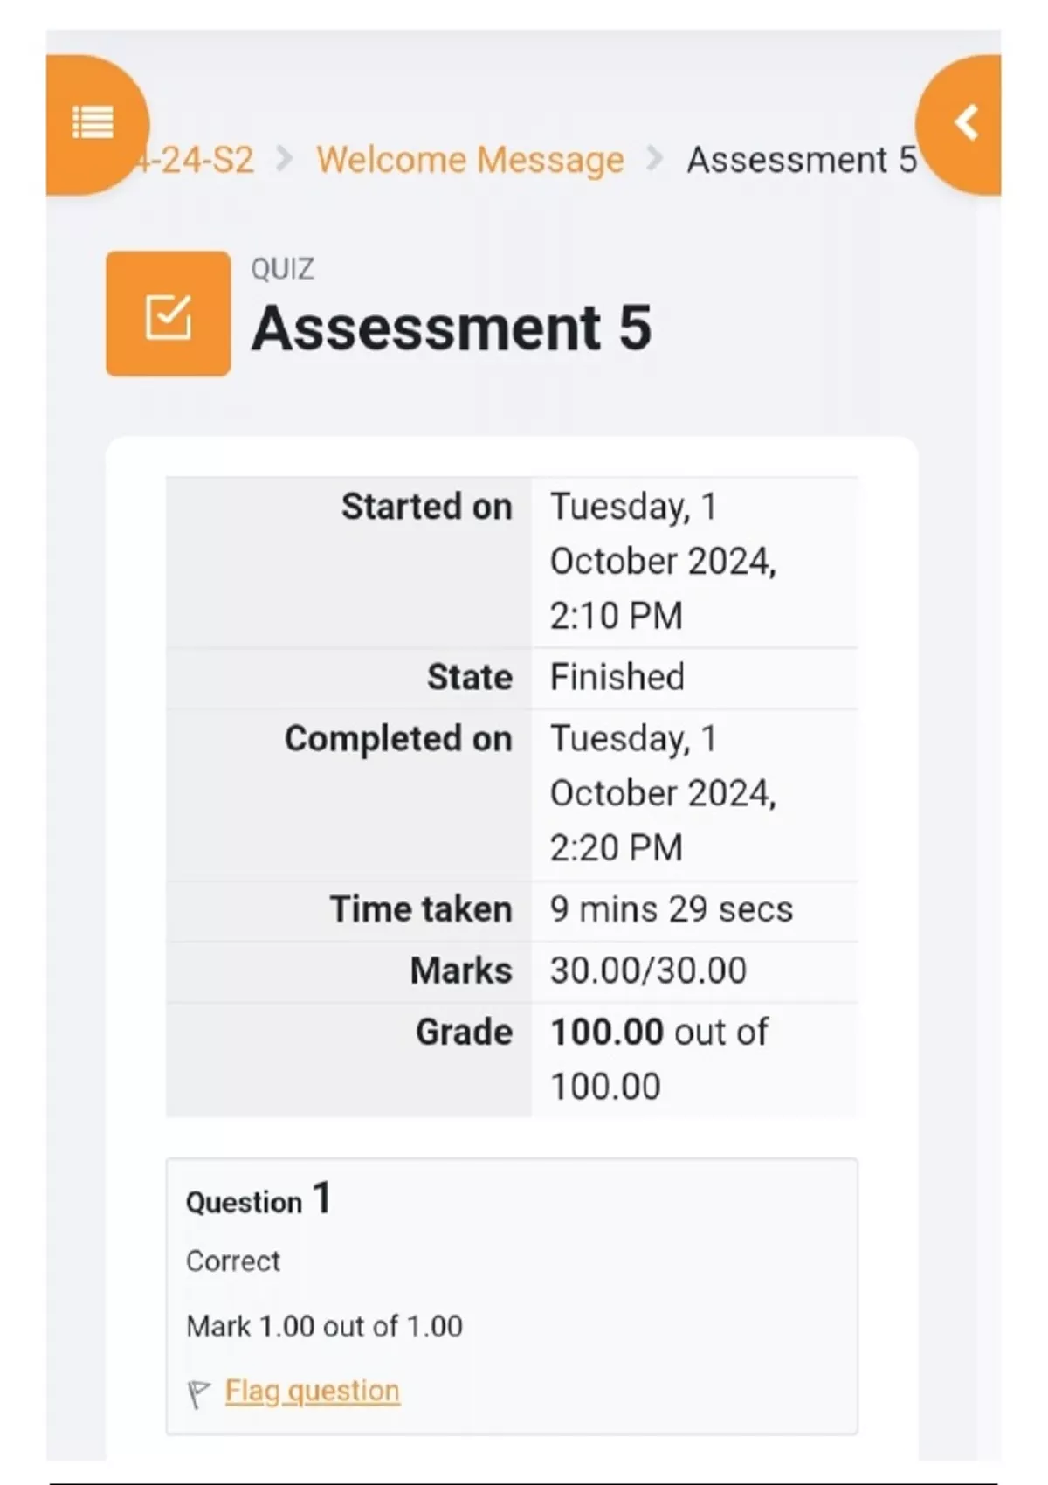This screenshot has height=1485, width=1048.
Task: Go to the 24-S2 course breadcrumb
Action: 201,160
